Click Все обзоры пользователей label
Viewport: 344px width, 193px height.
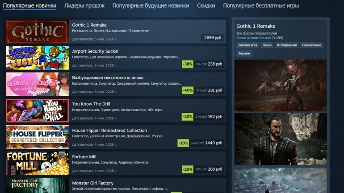click(257, 33)
